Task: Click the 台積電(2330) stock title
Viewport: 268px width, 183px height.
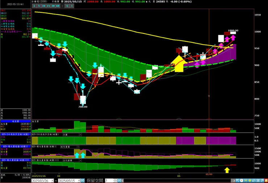Action: (39, 1)
